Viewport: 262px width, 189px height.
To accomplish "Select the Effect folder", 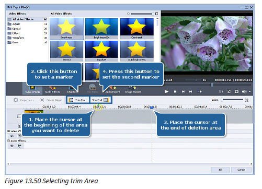I will tap(27, 33).
